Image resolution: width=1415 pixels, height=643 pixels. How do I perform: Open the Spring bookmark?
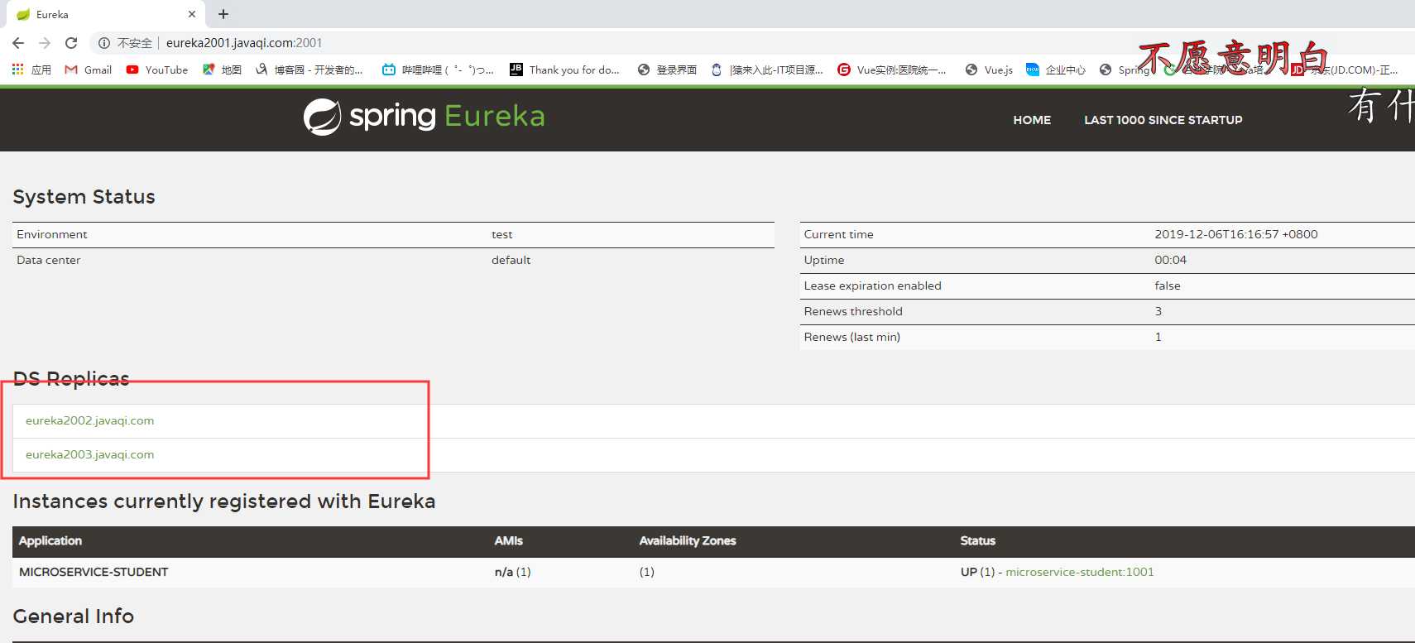click(x=1125, y=70)
